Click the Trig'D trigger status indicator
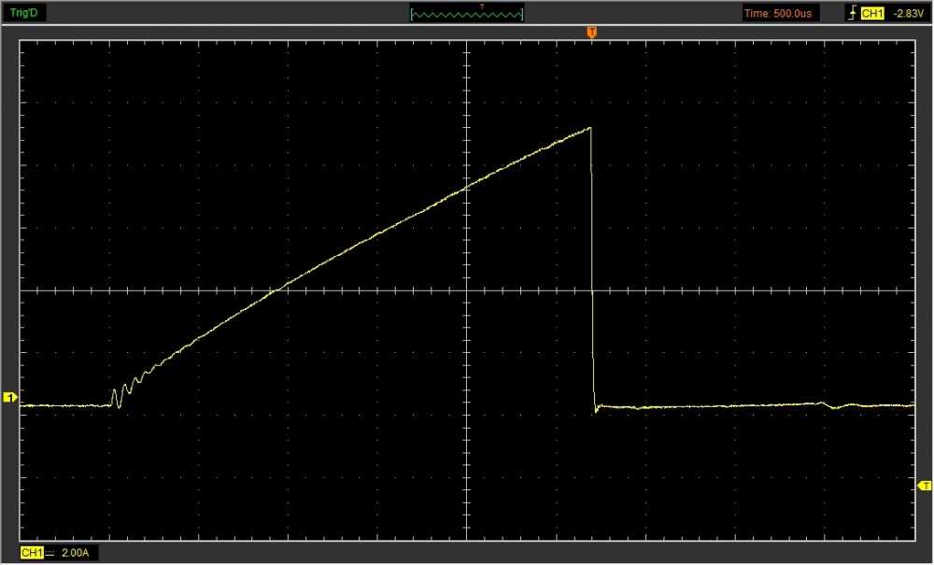The height and width of the screenshot is (565, 934). pos(23,13)
